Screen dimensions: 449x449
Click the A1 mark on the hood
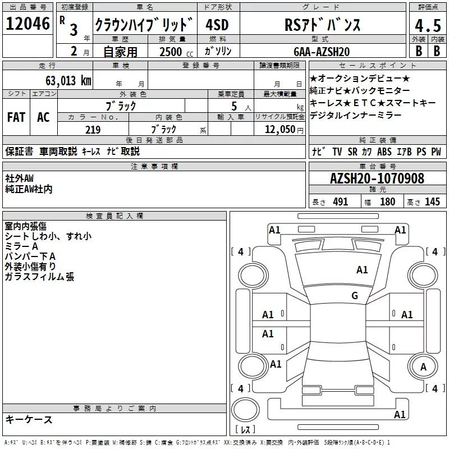362,270
